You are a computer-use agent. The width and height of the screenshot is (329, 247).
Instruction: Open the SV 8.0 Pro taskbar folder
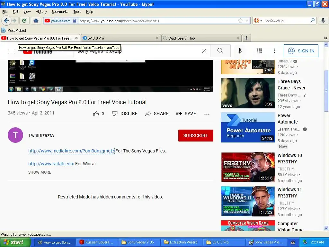point(224,242)
